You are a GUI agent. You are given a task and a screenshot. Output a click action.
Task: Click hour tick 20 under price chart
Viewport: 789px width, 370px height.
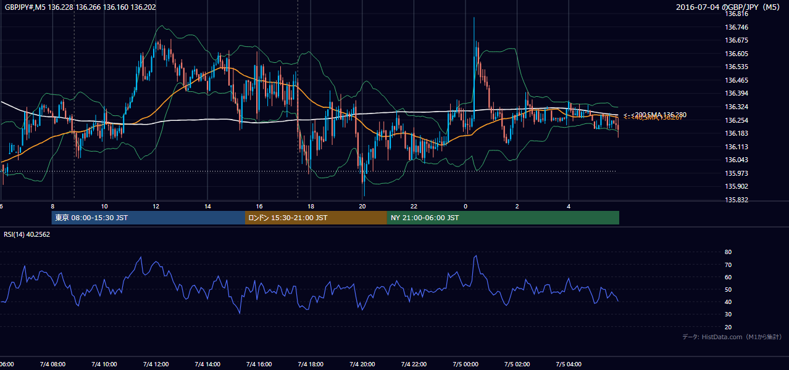click(362, 206)
